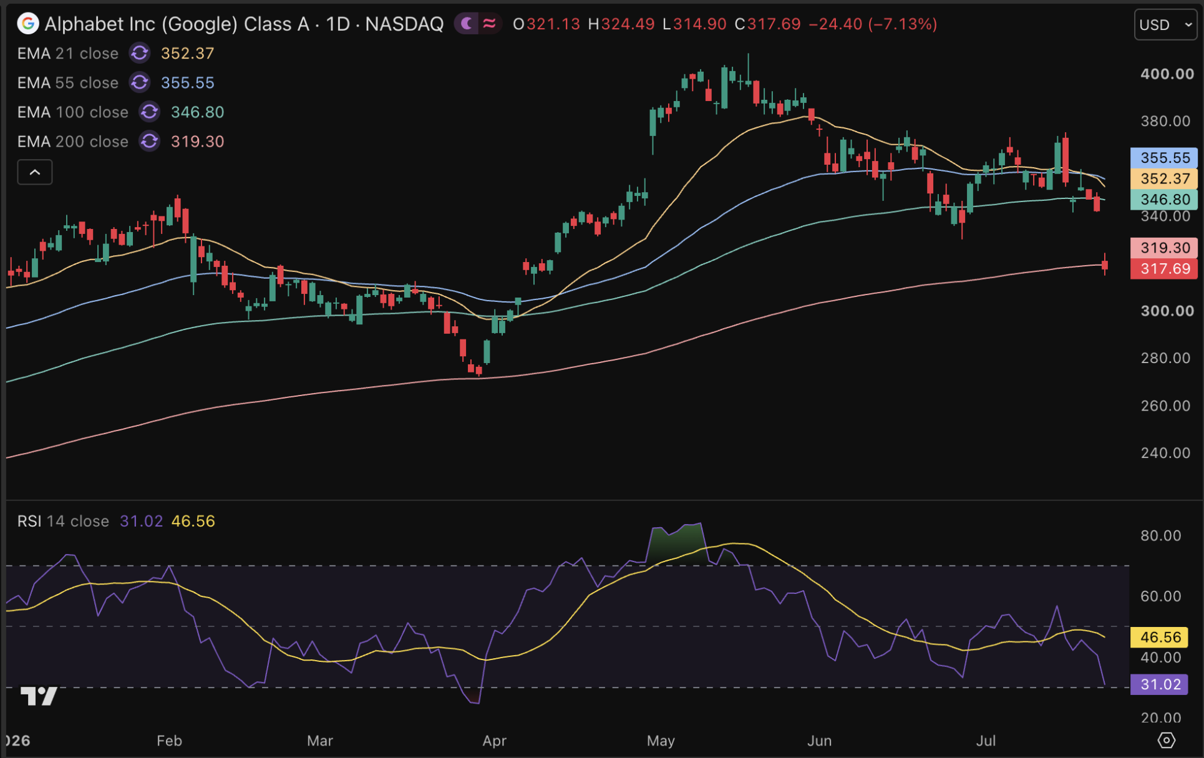This screenshot has width=1204, height=758.
Task: Click the change value −24.40 (−7.13%)
Action: 873,24
